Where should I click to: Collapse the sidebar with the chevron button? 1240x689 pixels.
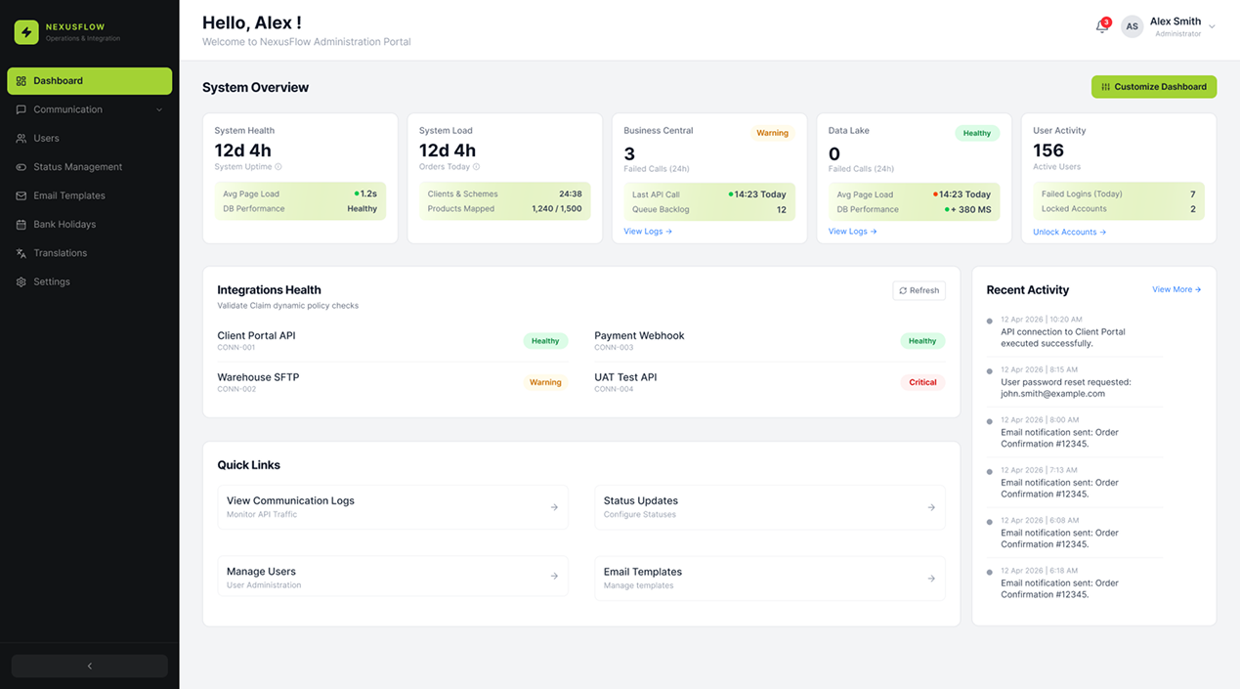coord(90,666)
